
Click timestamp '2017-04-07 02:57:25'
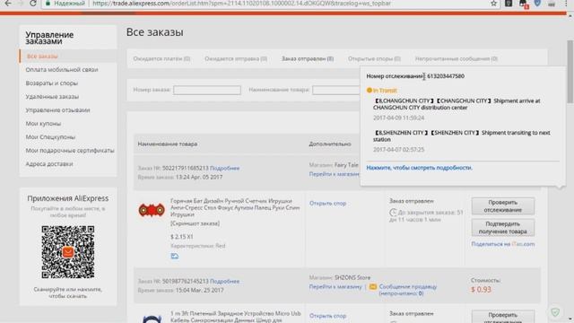pyautogui.click(x=398, y=150)
